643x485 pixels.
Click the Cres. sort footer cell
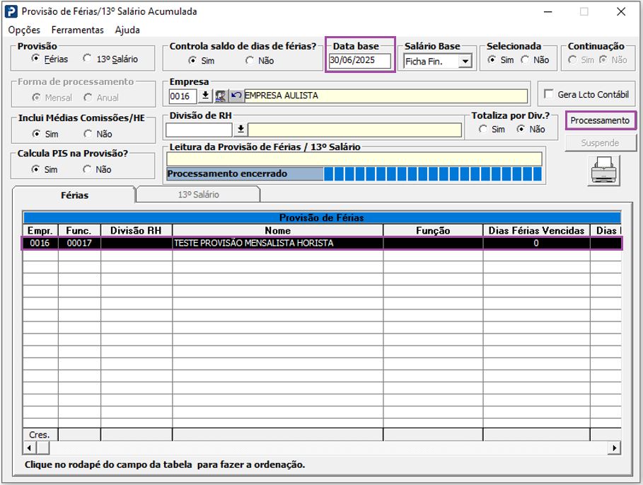click(40, 434)
